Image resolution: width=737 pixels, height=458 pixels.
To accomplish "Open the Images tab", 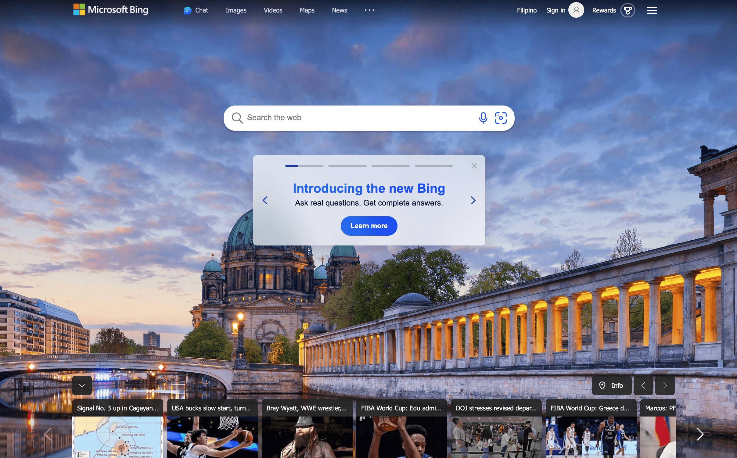I will (236, 10).
